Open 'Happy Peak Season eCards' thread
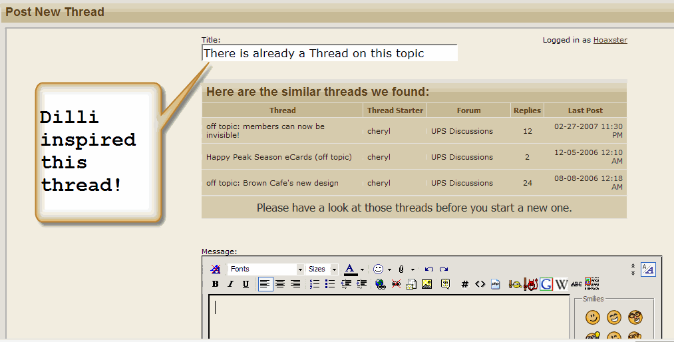 (279, 157)
